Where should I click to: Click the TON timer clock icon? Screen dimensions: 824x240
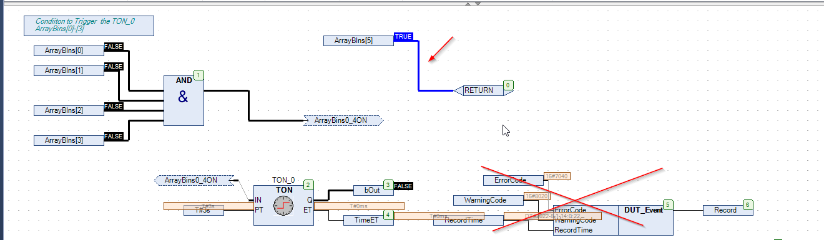pos(283,205)
